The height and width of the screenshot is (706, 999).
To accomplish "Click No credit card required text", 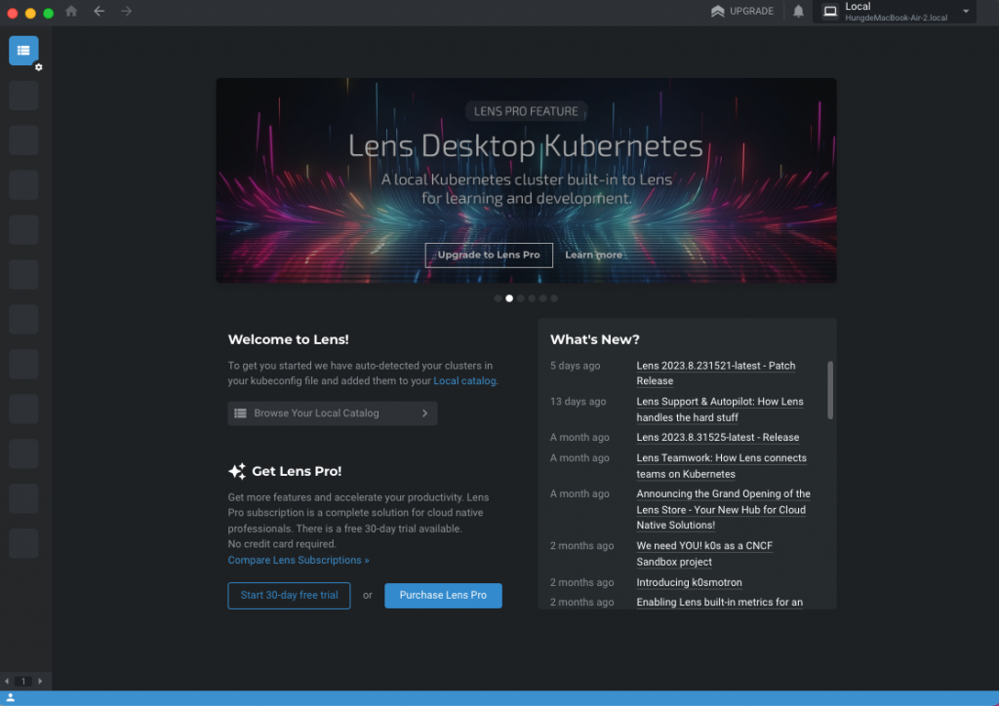I will pyautogui.click(x=282, y=544).
